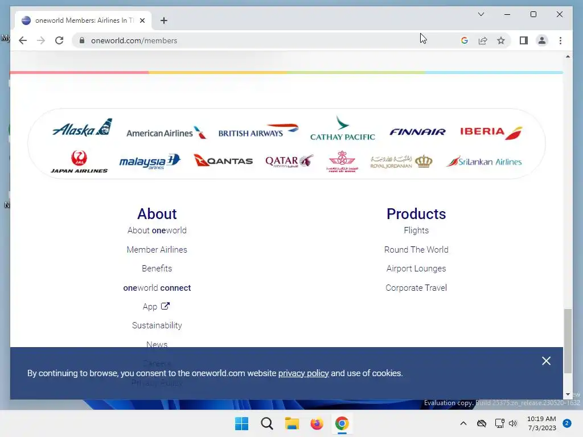583x437 pixels.
Task: Click the network status tray icon
Action: coord(499,423)
